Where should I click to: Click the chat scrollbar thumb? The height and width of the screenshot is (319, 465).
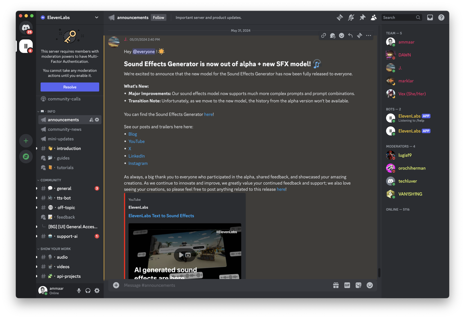pyautogui.click(x=379, y=273)
